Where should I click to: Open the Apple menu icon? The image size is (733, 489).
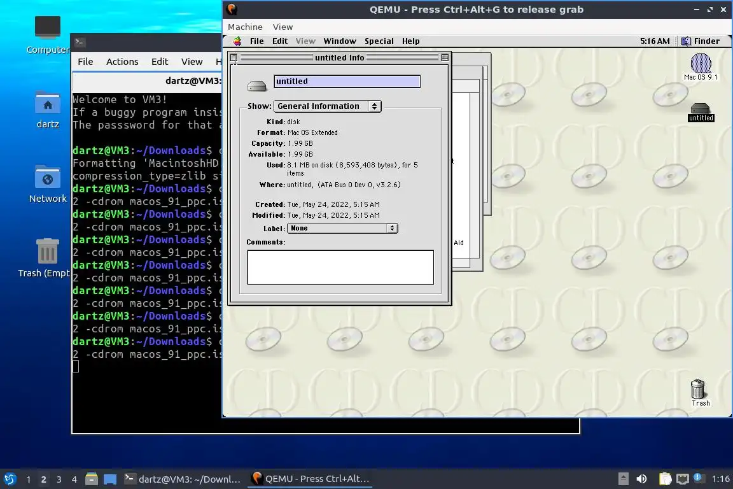point(237,41)
